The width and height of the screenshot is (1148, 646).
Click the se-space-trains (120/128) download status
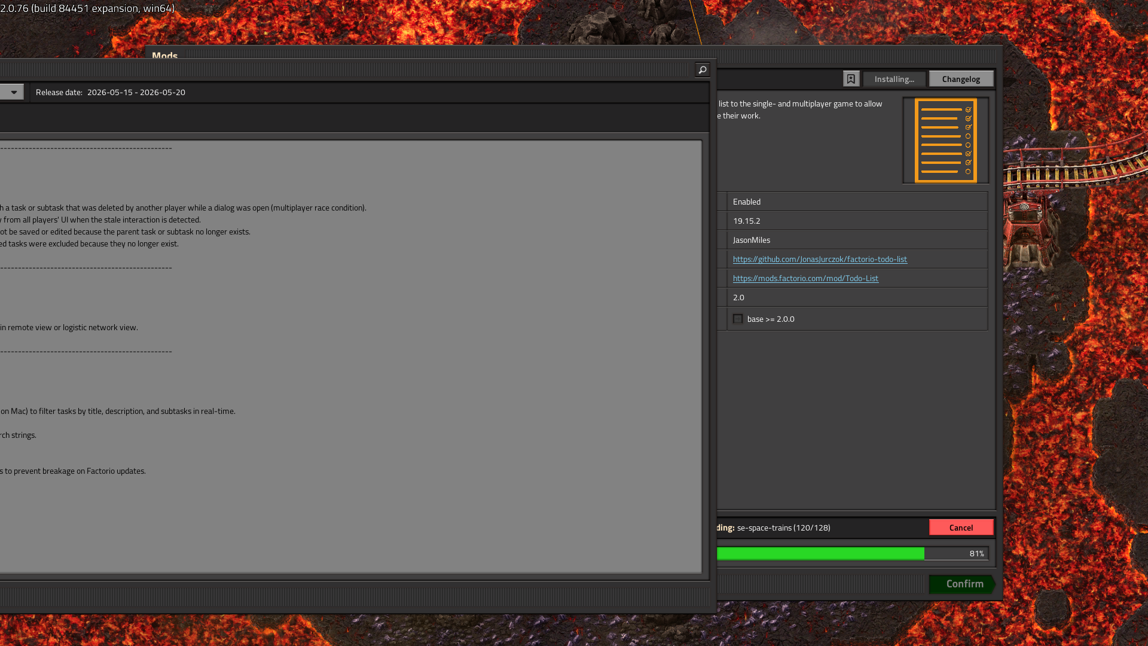coord(783,528)
